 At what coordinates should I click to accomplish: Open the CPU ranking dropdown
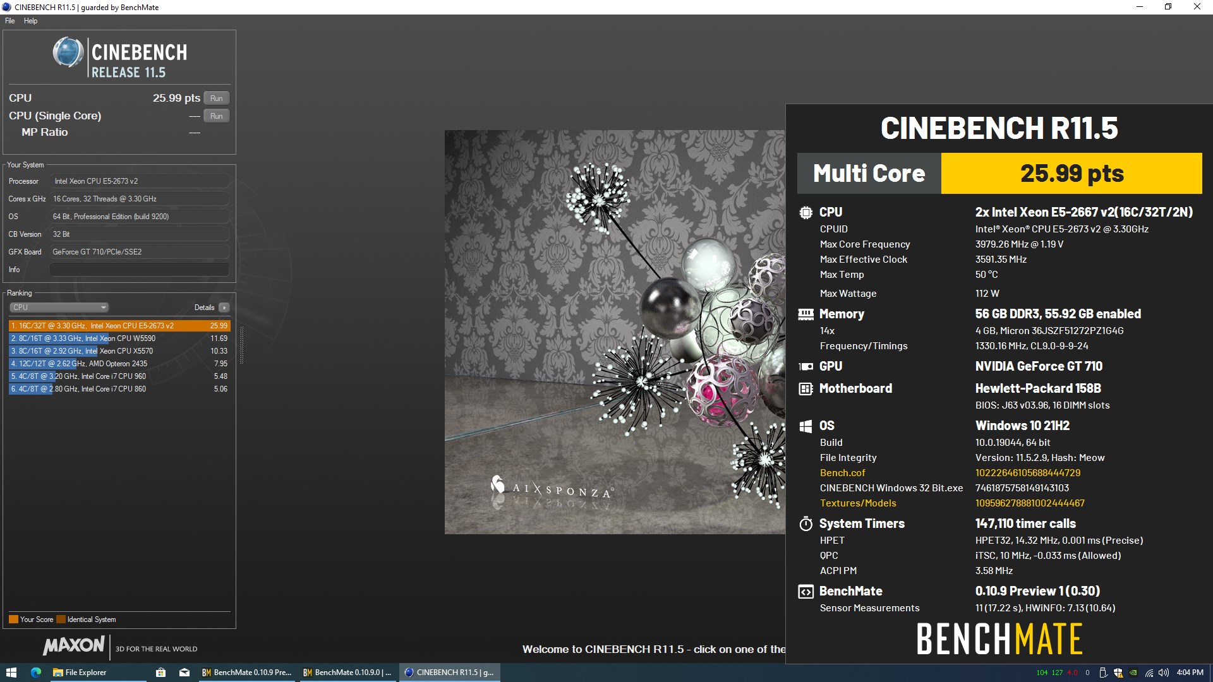59,308
